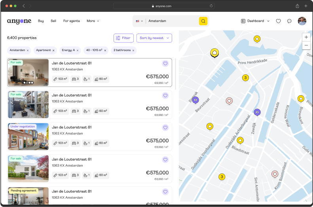Zoom out on the map

coord(306,45)
